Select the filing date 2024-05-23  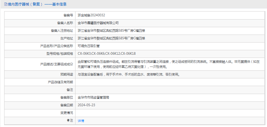tap(86, 105)
